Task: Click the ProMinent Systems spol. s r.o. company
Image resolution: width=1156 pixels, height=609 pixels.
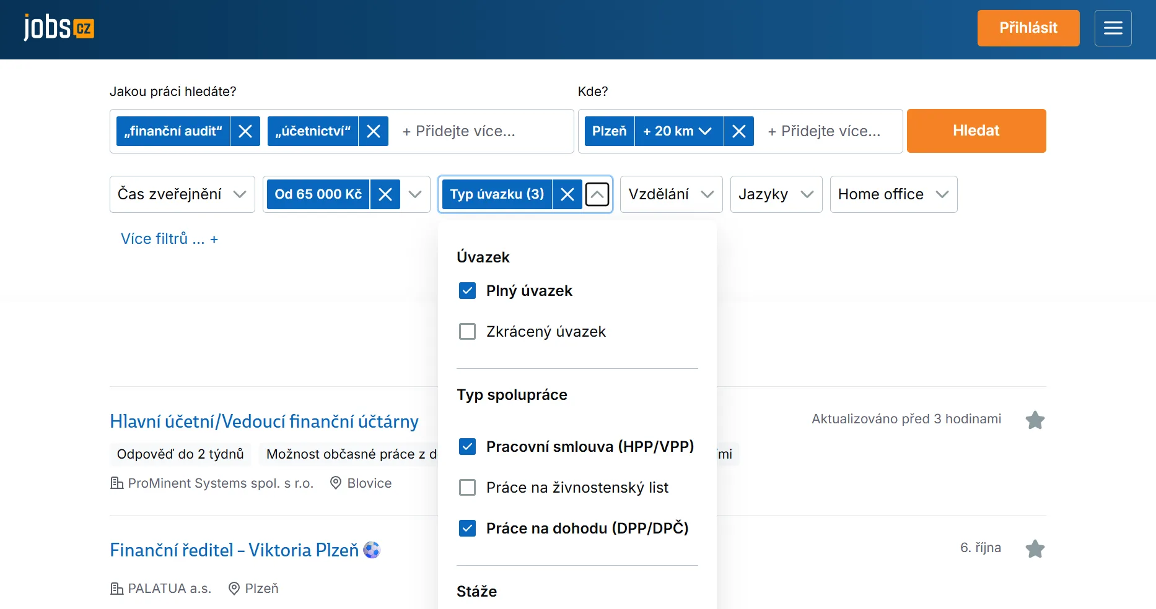Action: click(221, 483)
